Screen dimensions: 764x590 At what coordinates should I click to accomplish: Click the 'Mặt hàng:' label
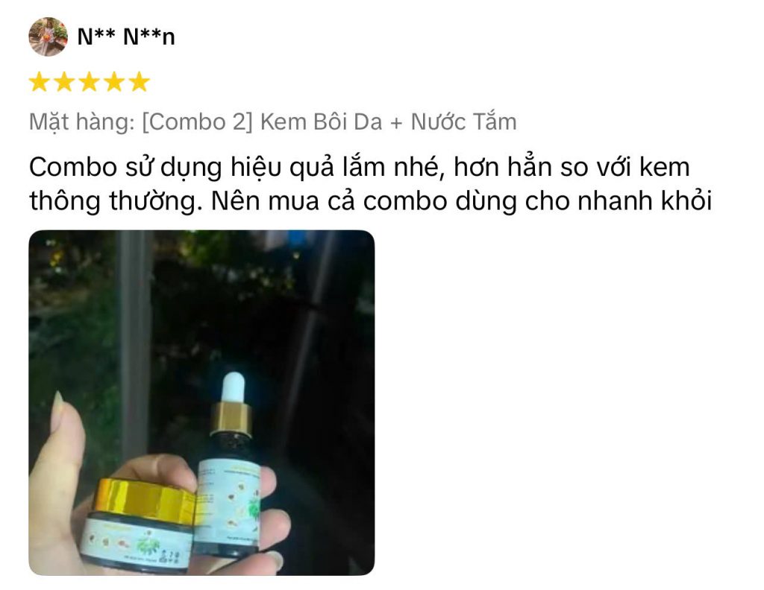point(82,122)
